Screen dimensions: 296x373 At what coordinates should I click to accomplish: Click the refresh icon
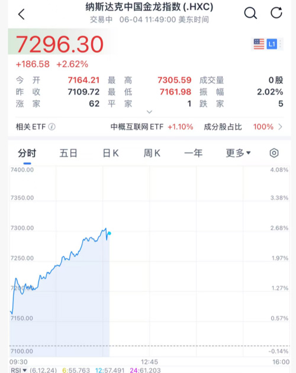[276, 12]
